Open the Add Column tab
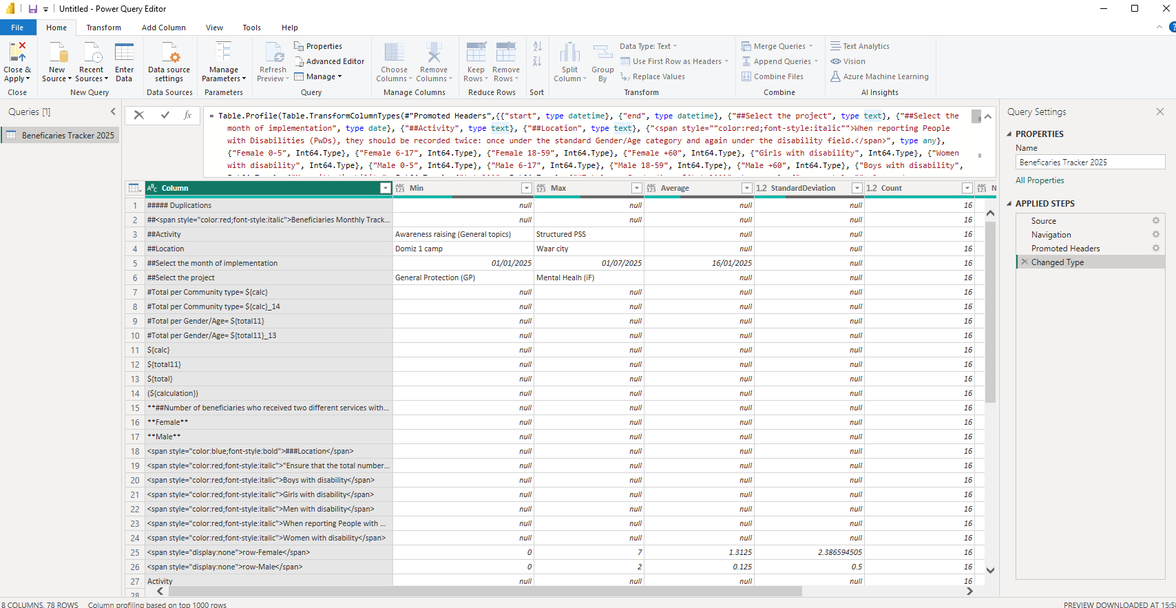The height and width of the screenshot is (608, 1176). (163, 28)
